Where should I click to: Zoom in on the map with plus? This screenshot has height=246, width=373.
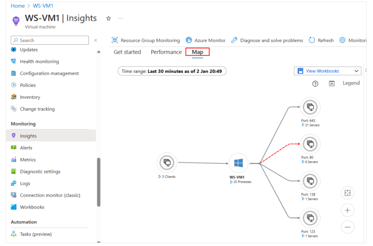[x=348, y=210]
